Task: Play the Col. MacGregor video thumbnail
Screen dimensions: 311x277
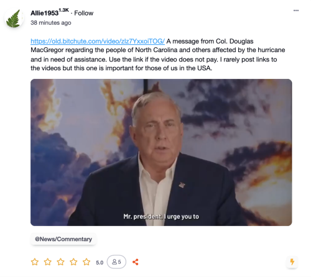Action: click(x=161, y=152)
